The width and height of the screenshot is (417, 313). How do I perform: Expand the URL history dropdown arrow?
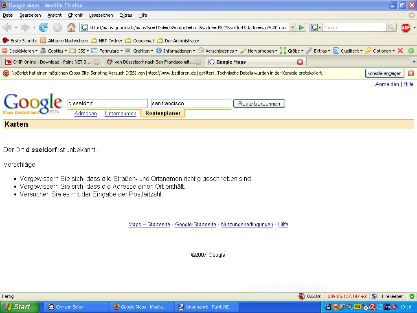[x=292, y=27]
